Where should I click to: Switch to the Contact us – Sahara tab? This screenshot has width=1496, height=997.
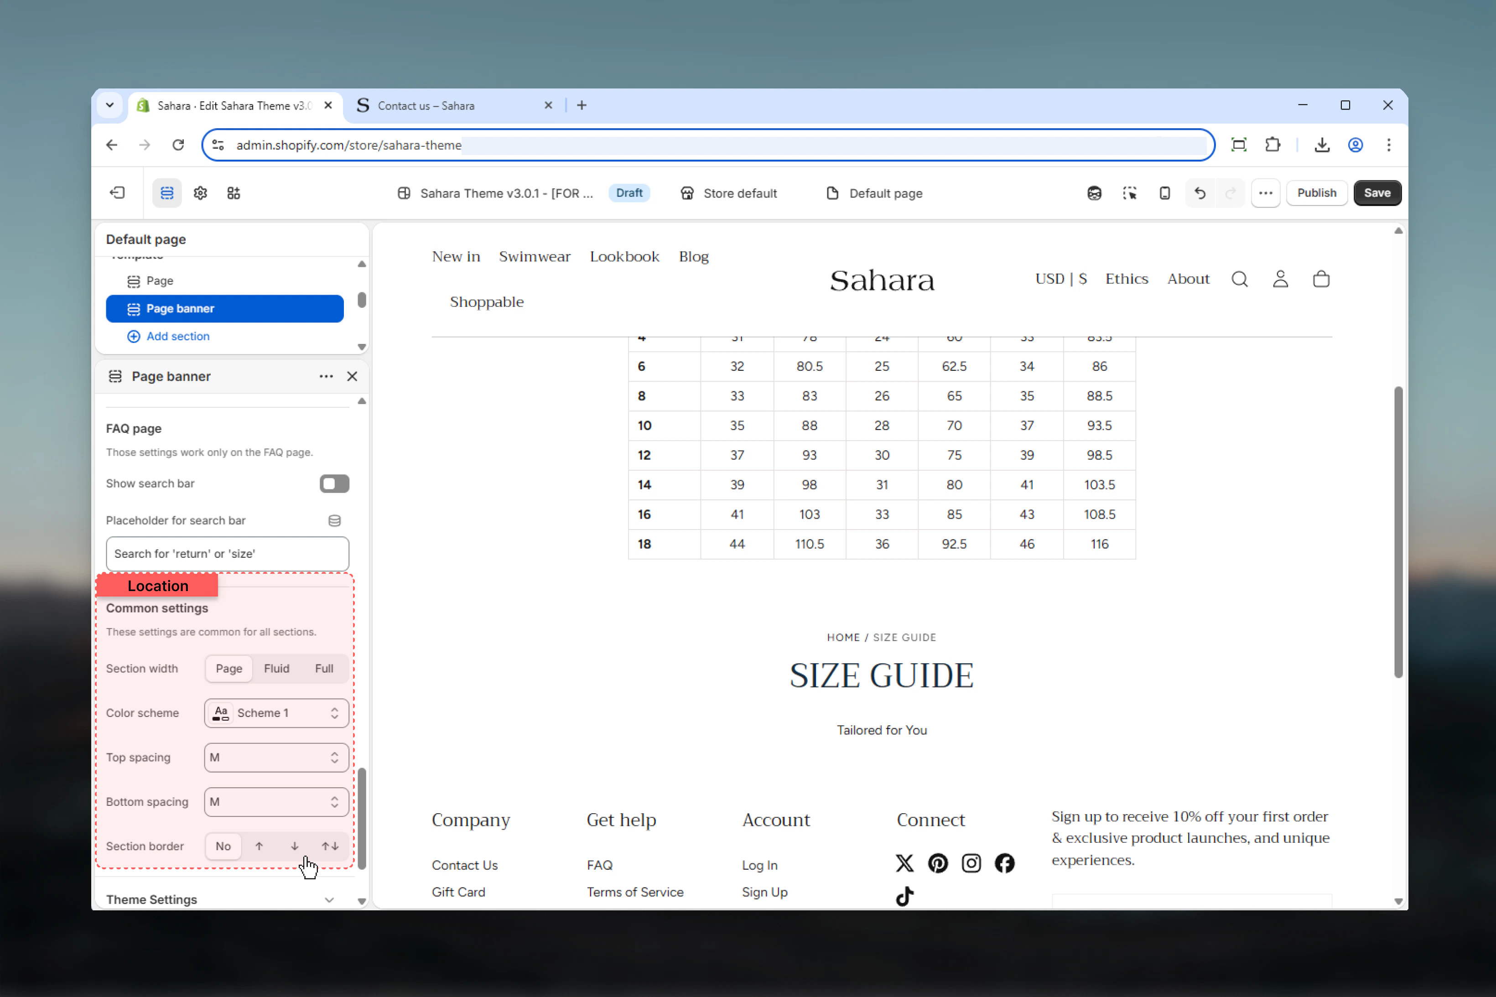coord(454,105)
